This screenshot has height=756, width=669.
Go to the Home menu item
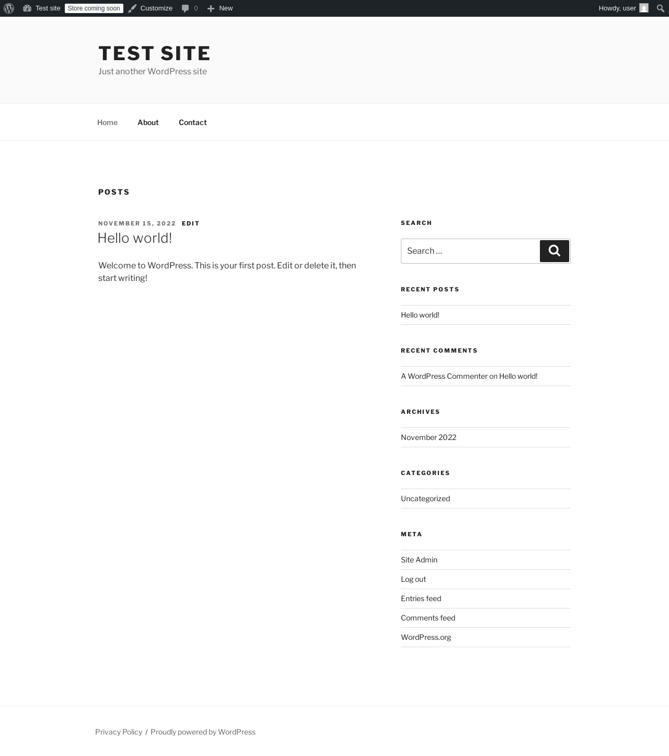107,122
